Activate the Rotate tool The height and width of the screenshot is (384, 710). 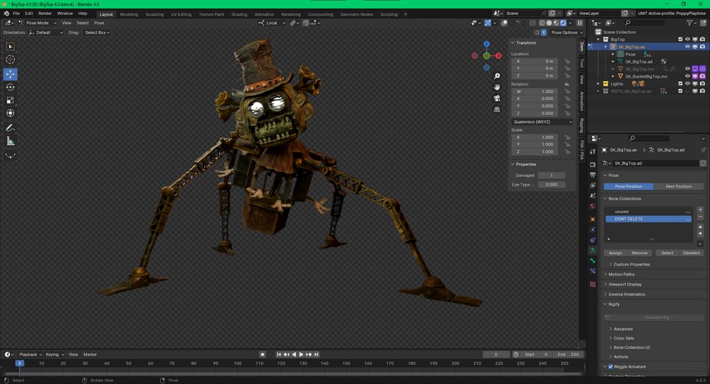11,88
